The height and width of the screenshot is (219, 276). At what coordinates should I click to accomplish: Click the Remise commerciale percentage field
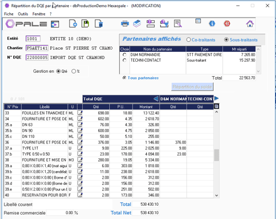pos(60,213)
